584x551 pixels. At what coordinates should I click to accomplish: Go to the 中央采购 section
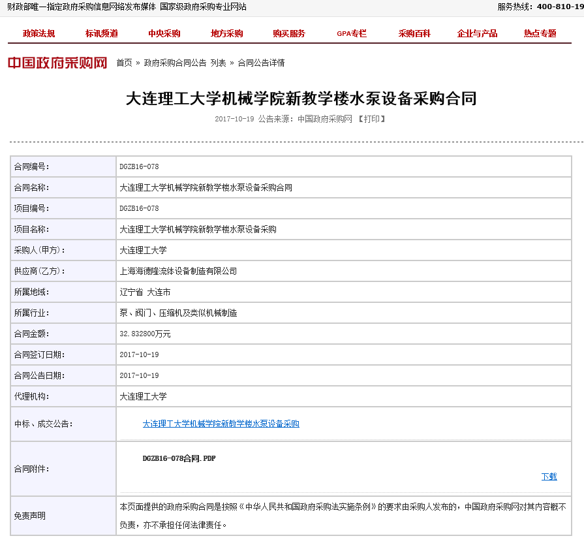click(164, 34)
